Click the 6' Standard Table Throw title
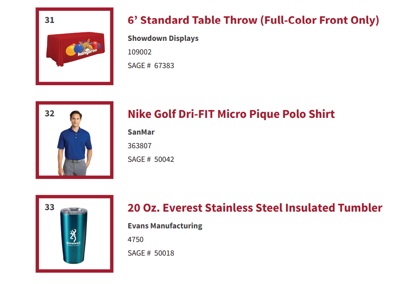The width and height of the screenshot is (407, 284). (253, 20)
